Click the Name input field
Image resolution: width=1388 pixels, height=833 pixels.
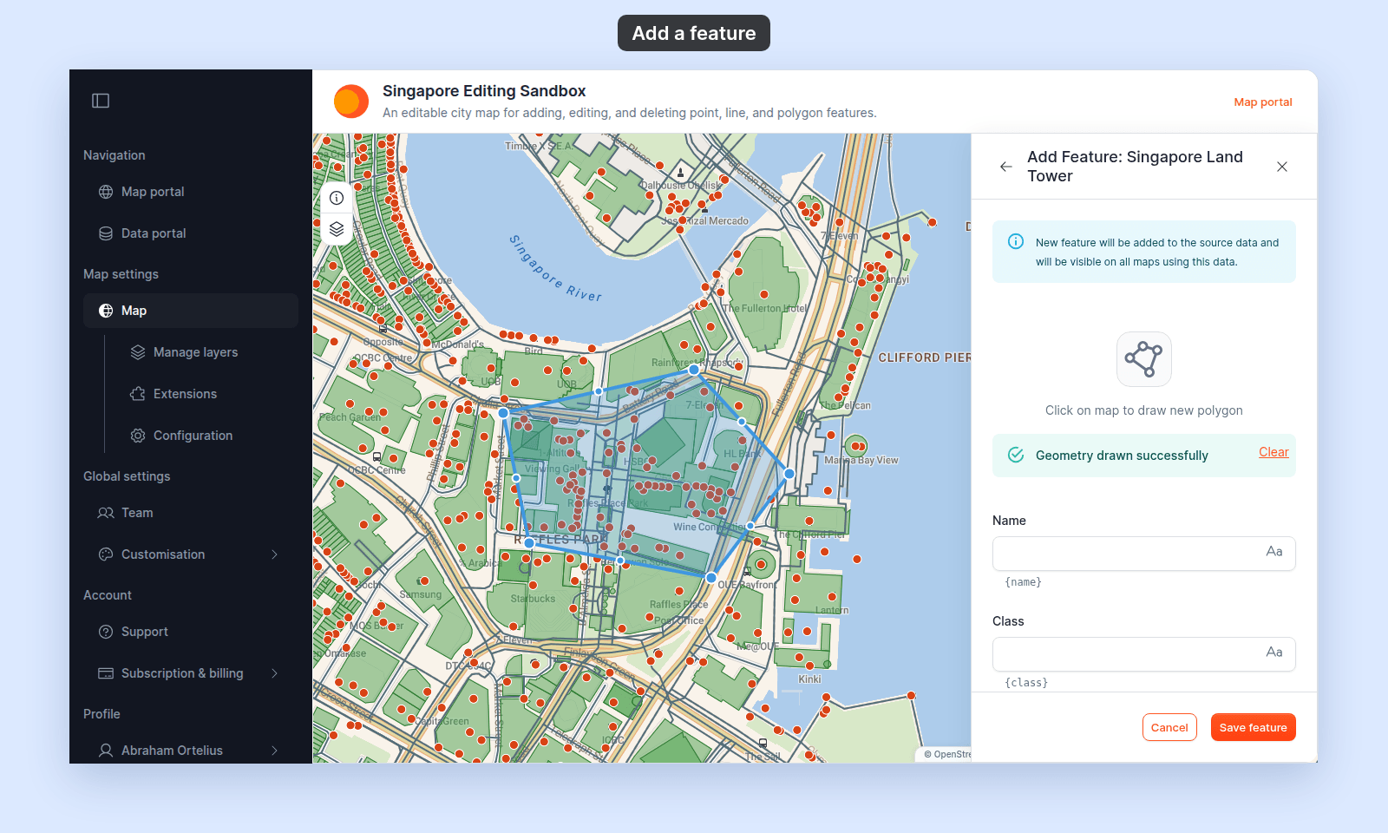[1144, 554]
